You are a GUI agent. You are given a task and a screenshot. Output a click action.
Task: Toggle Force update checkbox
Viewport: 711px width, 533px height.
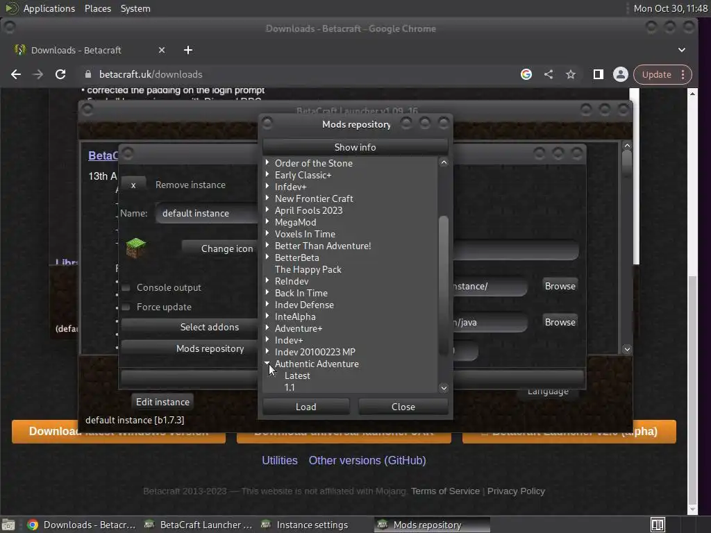pos(126,307)
